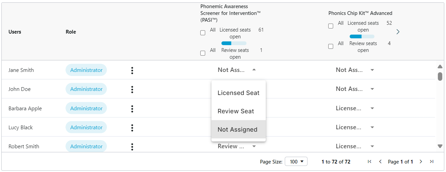Select Licensed Seat from the open menu
446x172 pixels.
(x=238, y=93)
